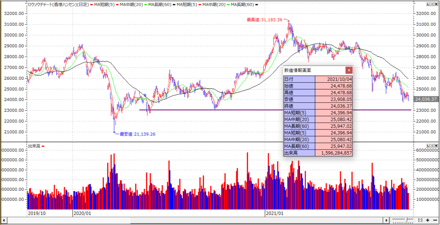Click the horizontal scrollbar track
The width and height of the screenshot is (440, 225).
pos(193,220)
